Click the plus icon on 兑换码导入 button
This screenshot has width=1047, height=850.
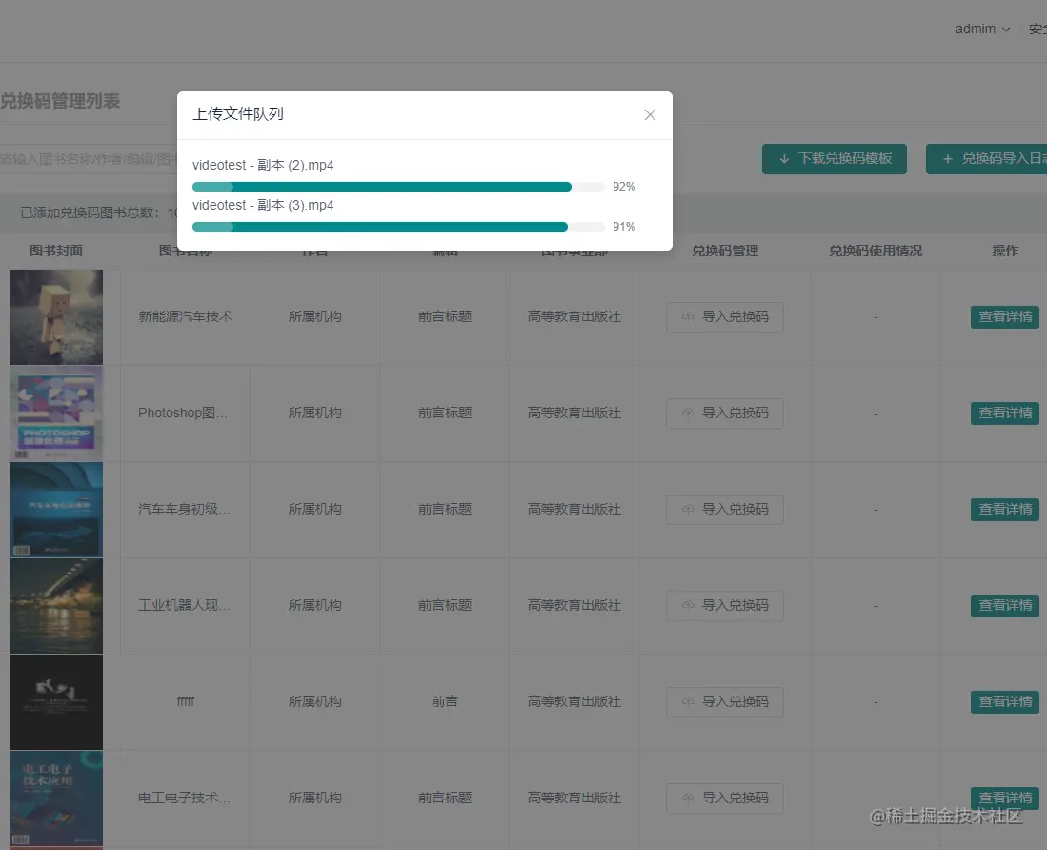tap(948, 159)
